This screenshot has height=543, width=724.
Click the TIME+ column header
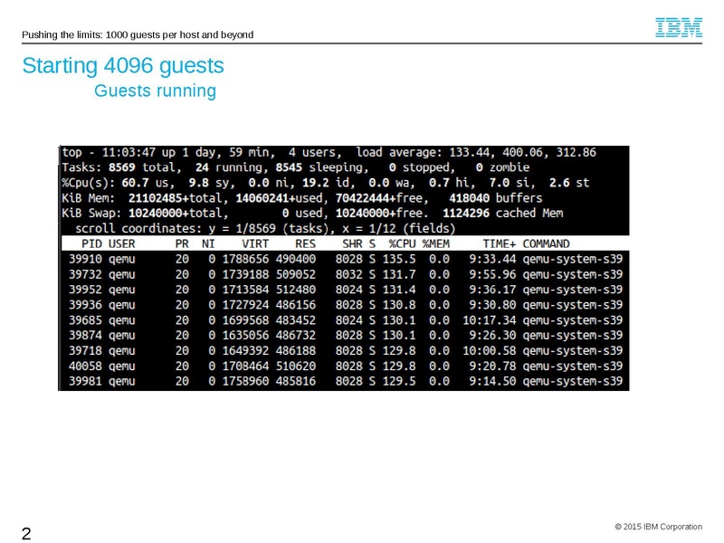point(498,243)
